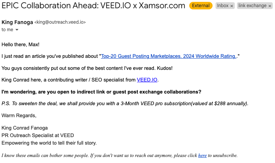Open the Inbox label chip
The height and width of the screenshot is (163, 275).
coord(222,6)
